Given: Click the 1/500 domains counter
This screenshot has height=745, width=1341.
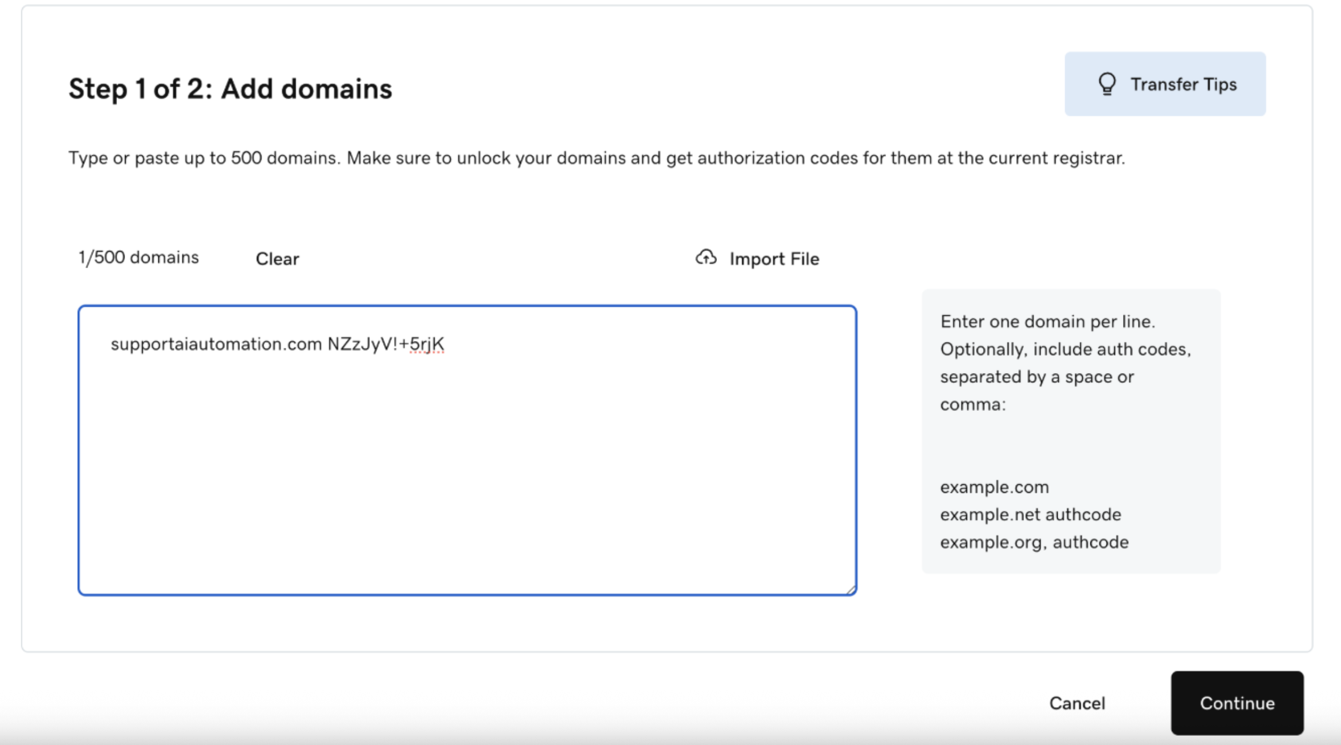Looking at the screenshot, I should coord(138,257).
